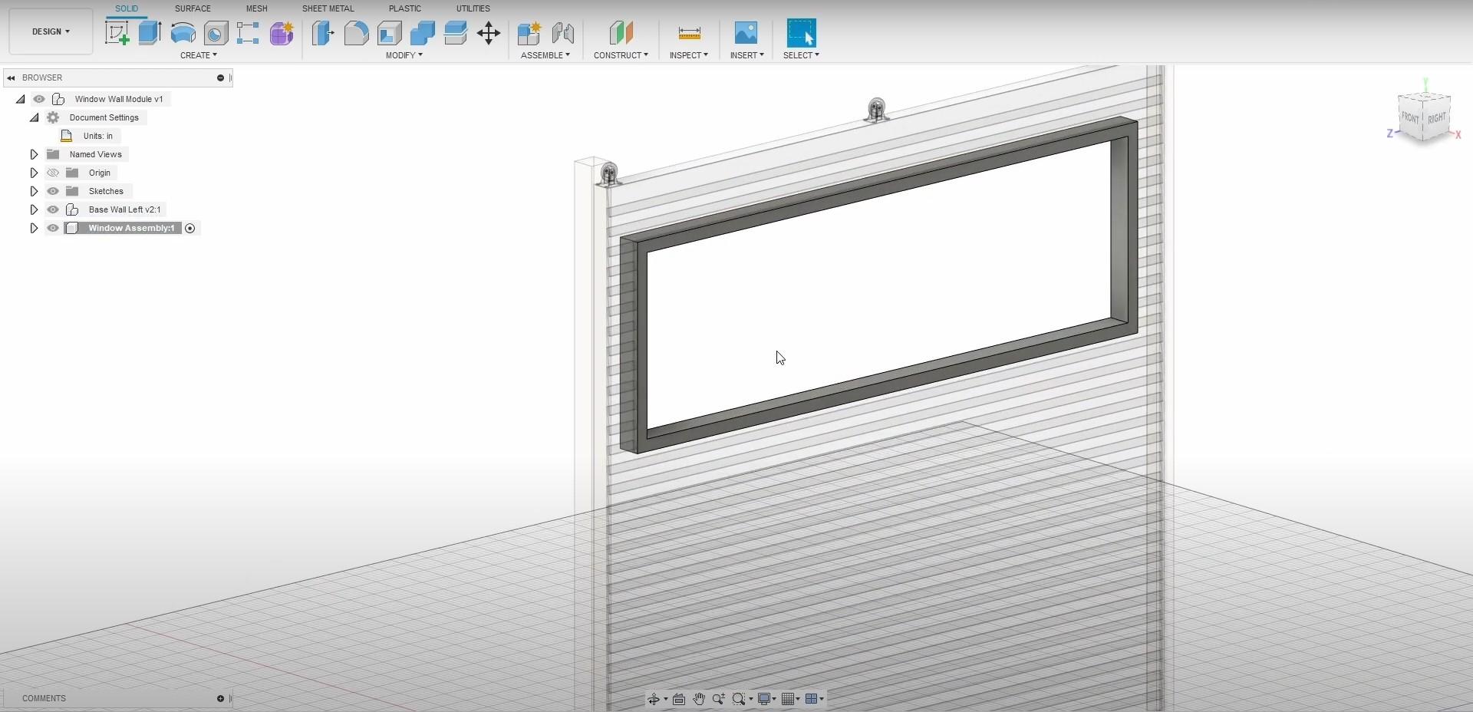
Task: Select the Offset Face tool
Action: 456,33
